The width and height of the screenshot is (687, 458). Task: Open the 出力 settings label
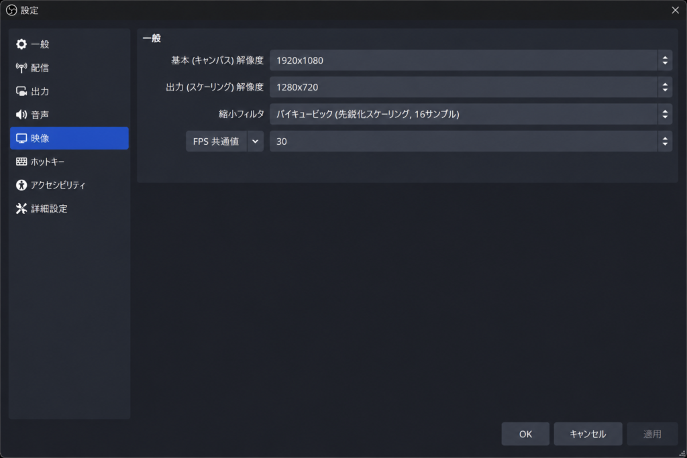click(x=40, y=91)
